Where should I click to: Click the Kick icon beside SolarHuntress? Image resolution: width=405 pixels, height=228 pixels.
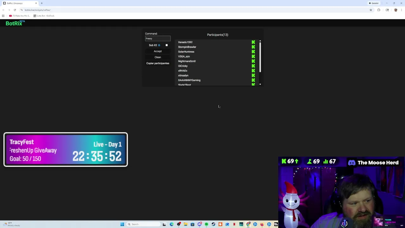click(x=253, y=52)
